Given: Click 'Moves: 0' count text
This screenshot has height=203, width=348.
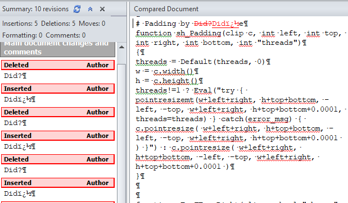Looking at the screenshot, I should (92, 24).
